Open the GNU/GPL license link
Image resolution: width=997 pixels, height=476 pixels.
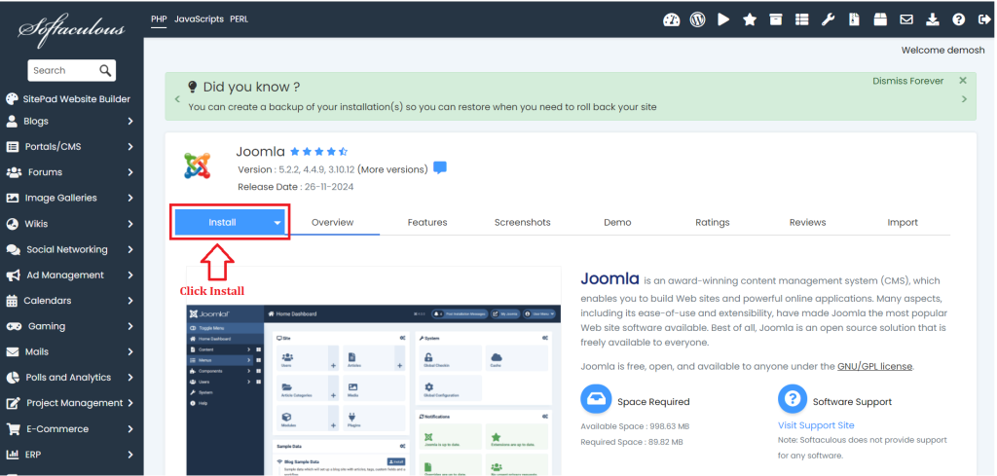(874, 367)
